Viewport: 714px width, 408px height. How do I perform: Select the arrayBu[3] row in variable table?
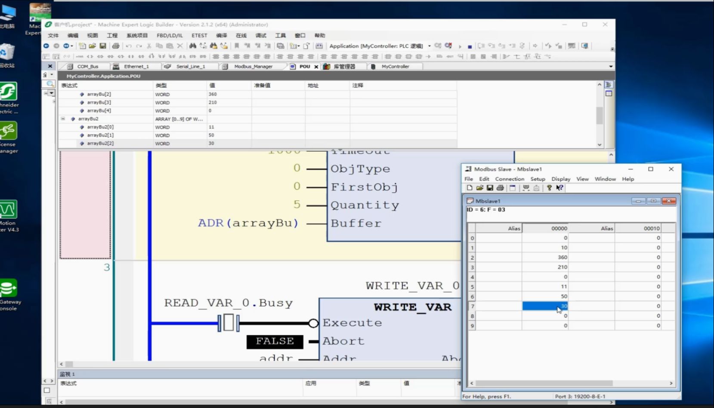tap(257, 102)
